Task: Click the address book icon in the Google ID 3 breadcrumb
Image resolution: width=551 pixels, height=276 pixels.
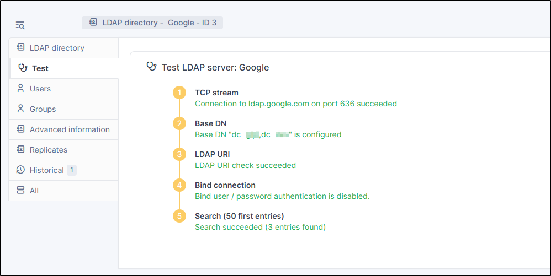Action: point(93,23)
